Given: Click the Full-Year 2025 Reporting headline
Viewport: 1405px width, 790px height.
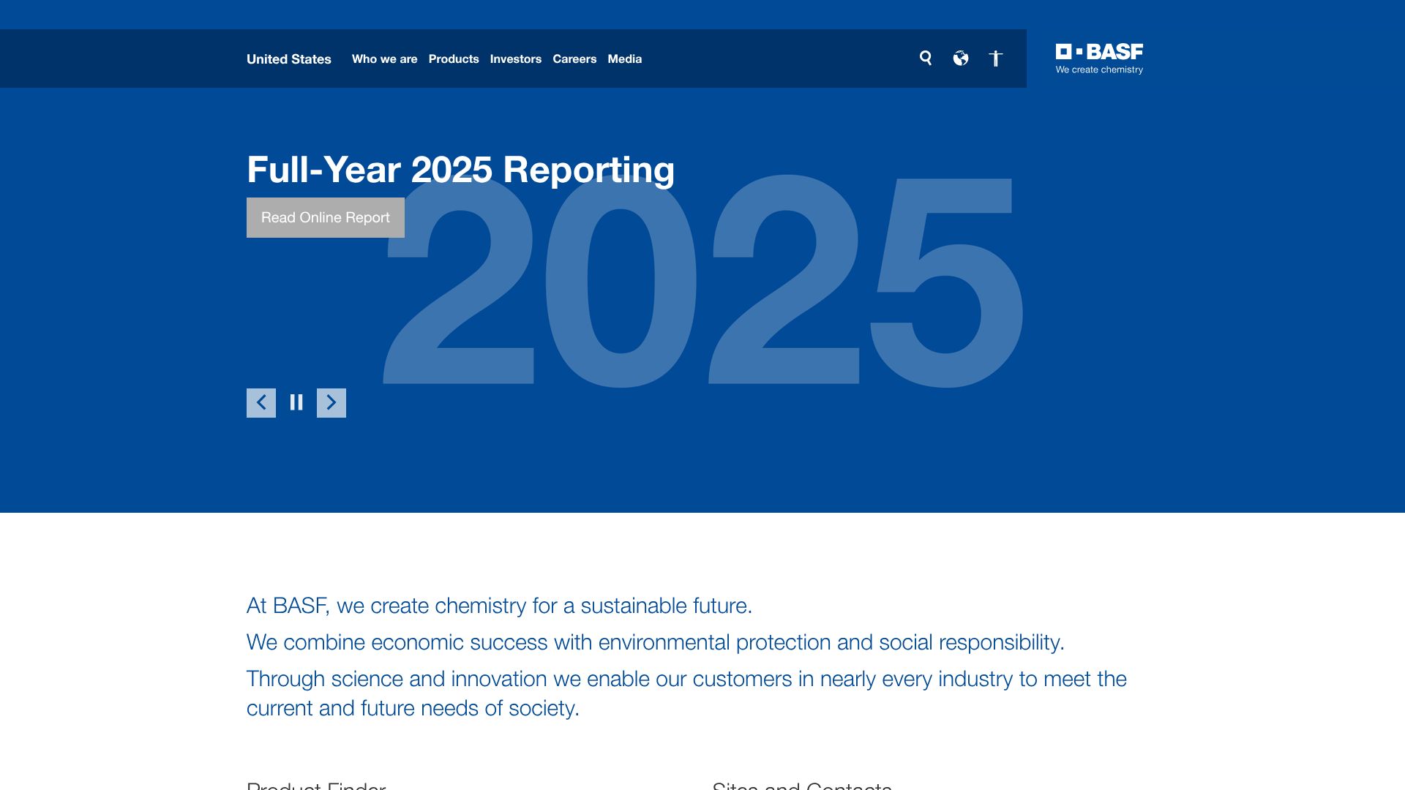Looking at the screenshot, I should 460,170.
